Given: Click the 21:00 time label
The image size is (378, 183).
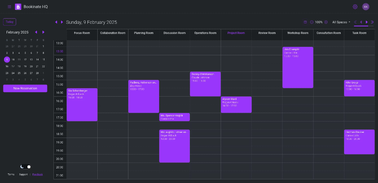Looking at the screenshot, I should pyautogui.click(x=60, y=175).
